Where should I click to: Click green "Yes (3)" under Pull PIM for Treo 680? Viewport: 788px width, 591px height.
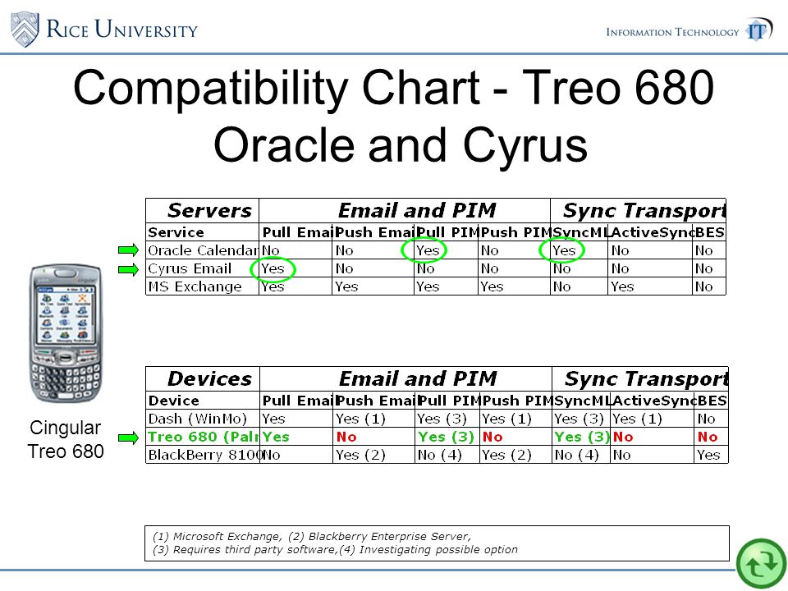pyautogui.click(x=446, y=437)
